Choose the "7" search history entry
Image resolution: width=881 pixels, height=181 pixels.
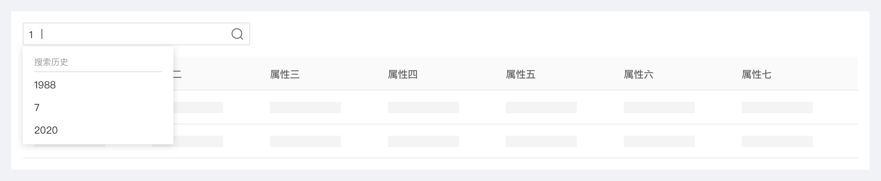point(37,108)
